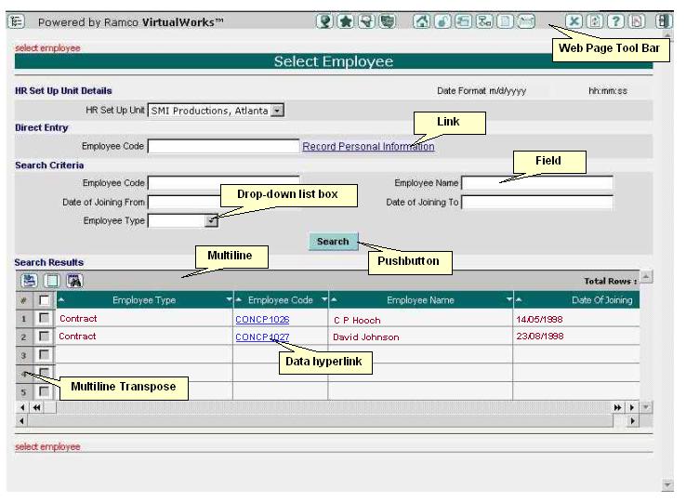Click the exit door icon at far right
The width and height of the screenshot is (686, 502).
pyautogui.click(x=663, y=21)
